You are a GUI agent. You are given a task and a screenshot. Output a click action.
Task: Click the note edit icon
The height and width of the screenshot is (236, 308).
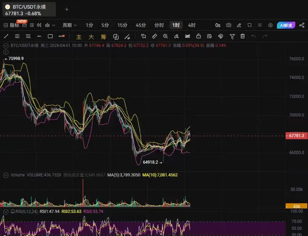(209, 36)
